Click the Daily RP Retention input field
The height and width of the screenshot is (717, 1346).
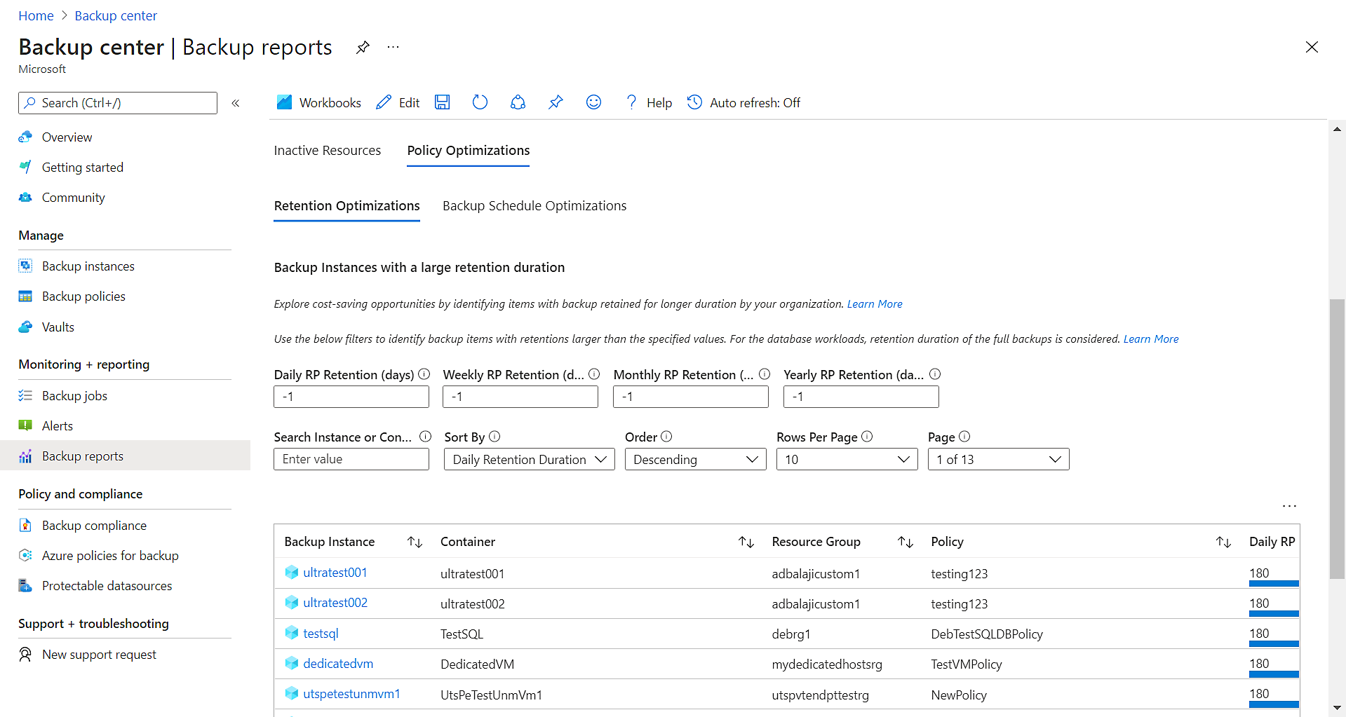pyautogui.click(x=351, y=397)
